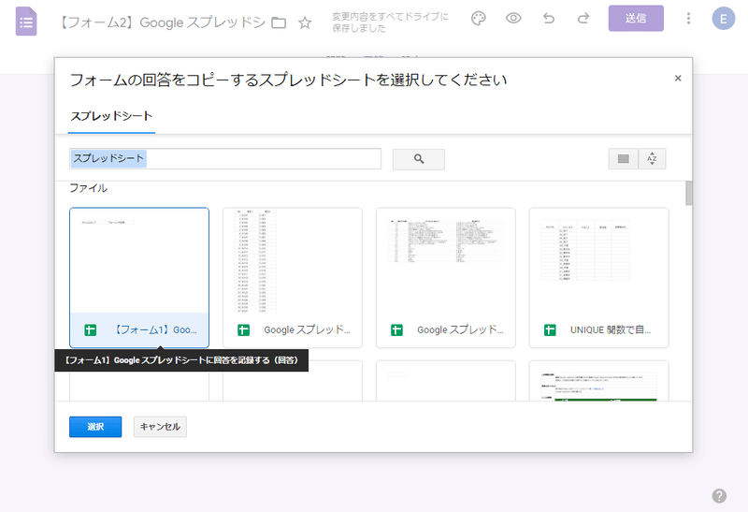Click the undo arrow icon
748x512 pixels.
(x=549, y=19)
